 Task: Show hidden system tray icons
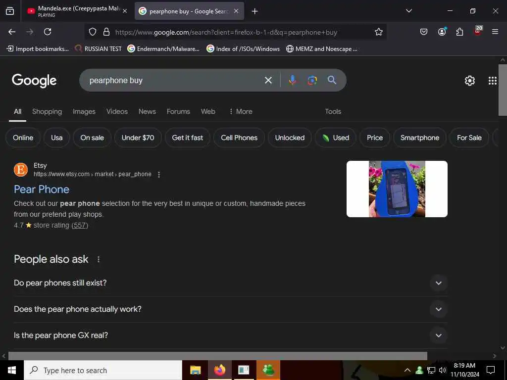407,370
